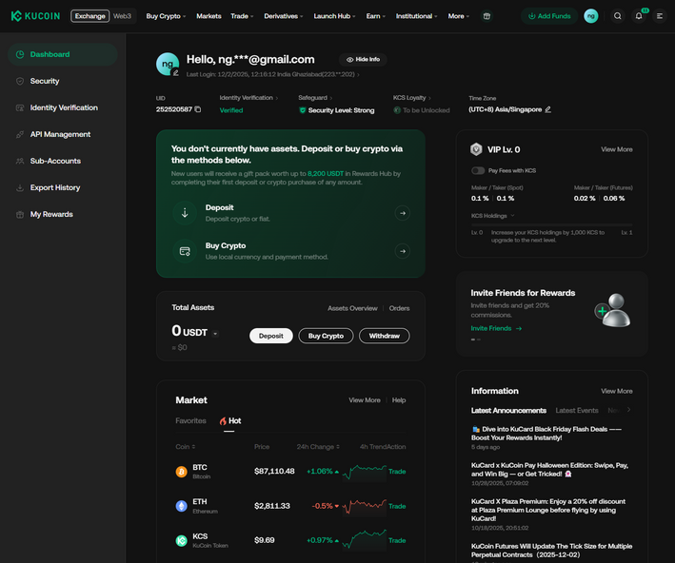Click the Buy Crypto row arrow
Screen dimensions: 675x563
402,251
